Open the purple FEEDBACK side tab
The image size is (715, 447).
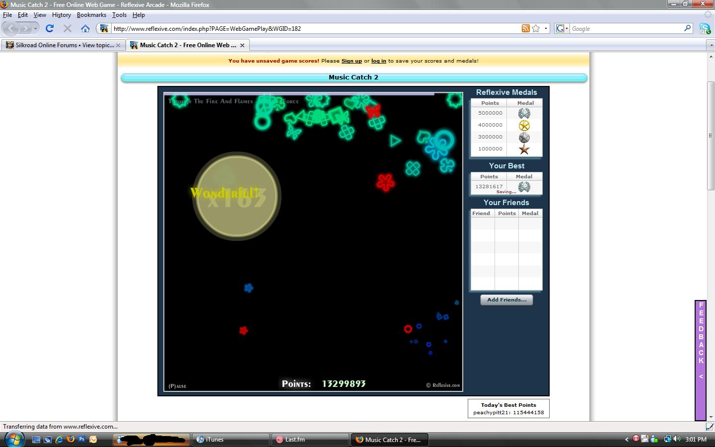coord(701,361)
